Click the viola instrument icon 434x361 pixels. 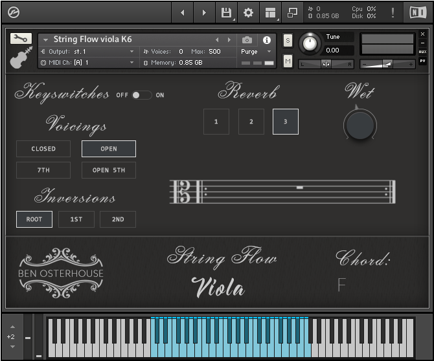point(21,58)
